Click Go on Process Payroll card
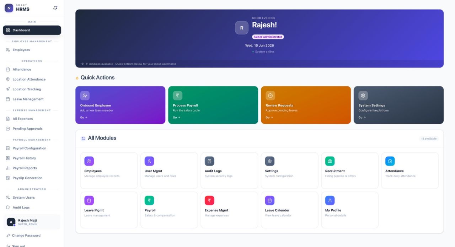 (x=176, y=117)
